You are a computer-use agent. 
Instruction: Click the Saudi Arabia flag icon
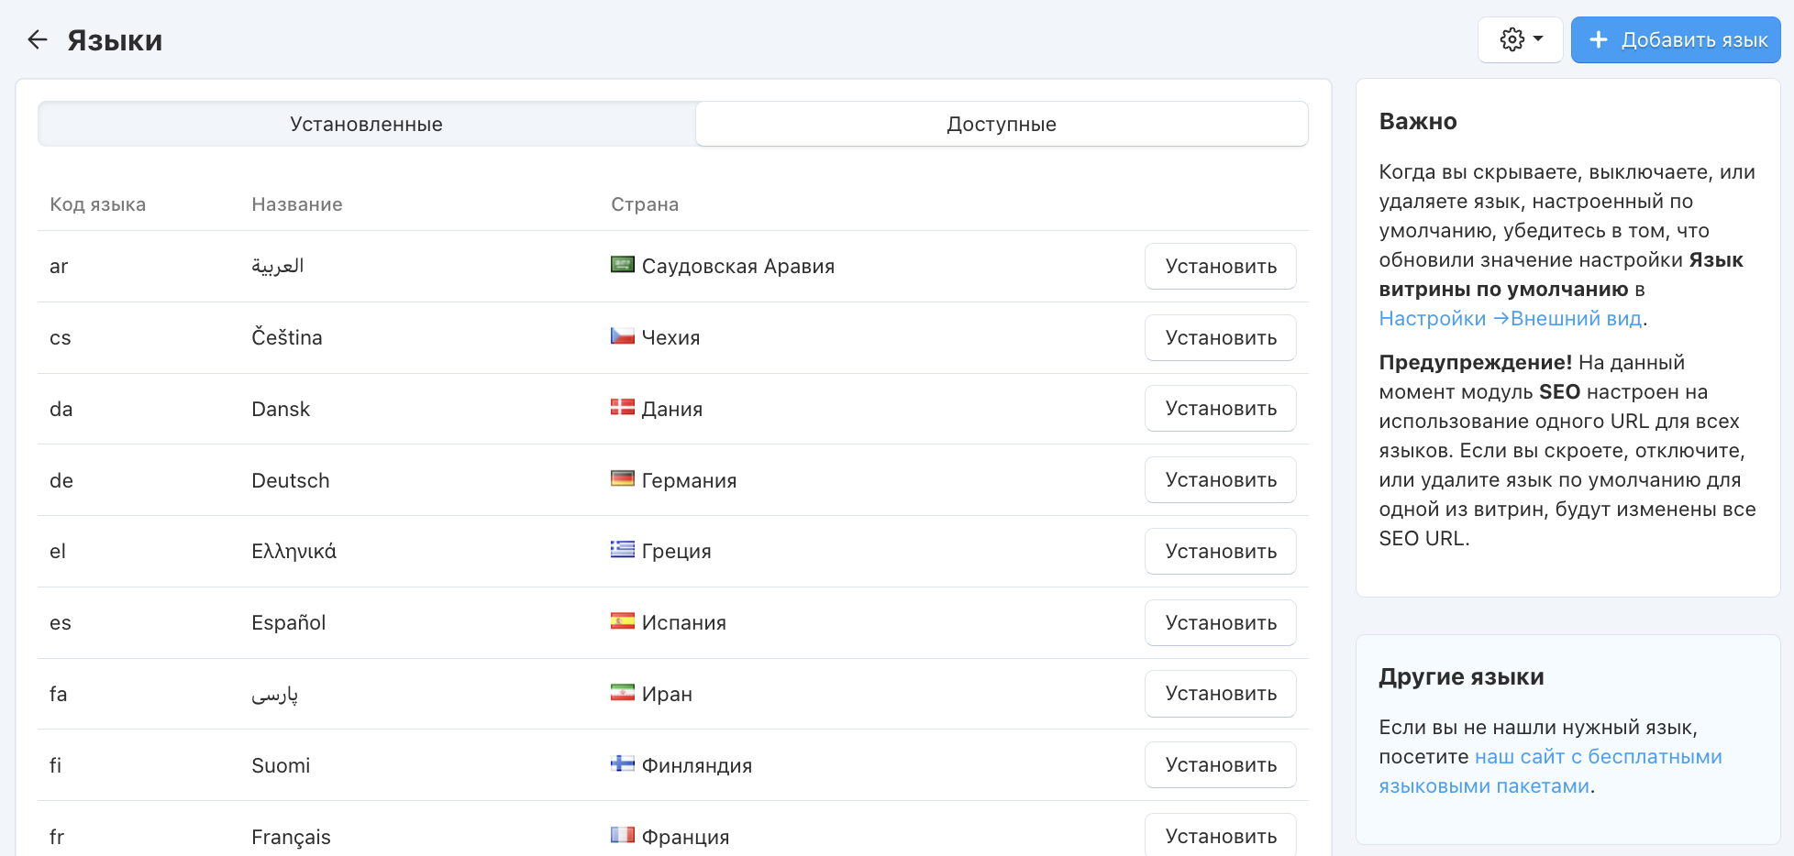[623, 265]
